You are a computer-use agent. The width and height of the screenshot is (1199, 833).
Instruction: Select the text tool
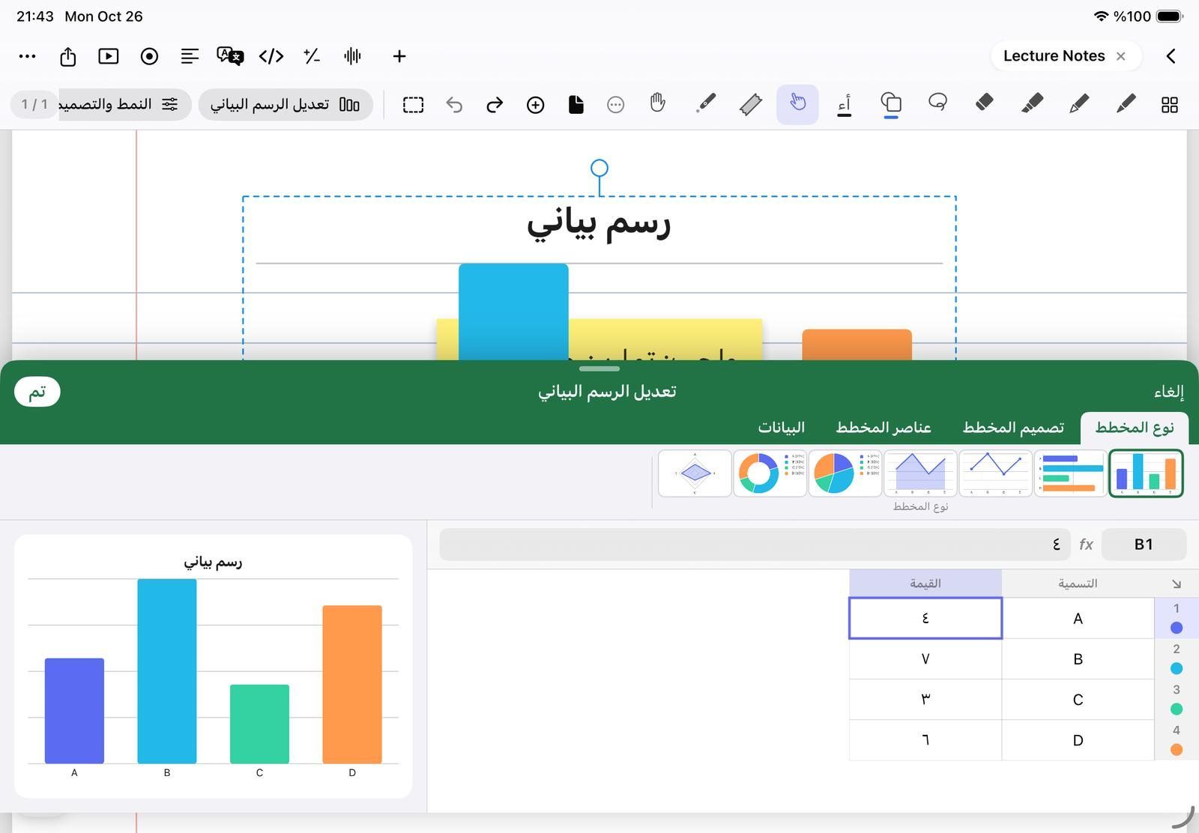[x=845, y=104]
